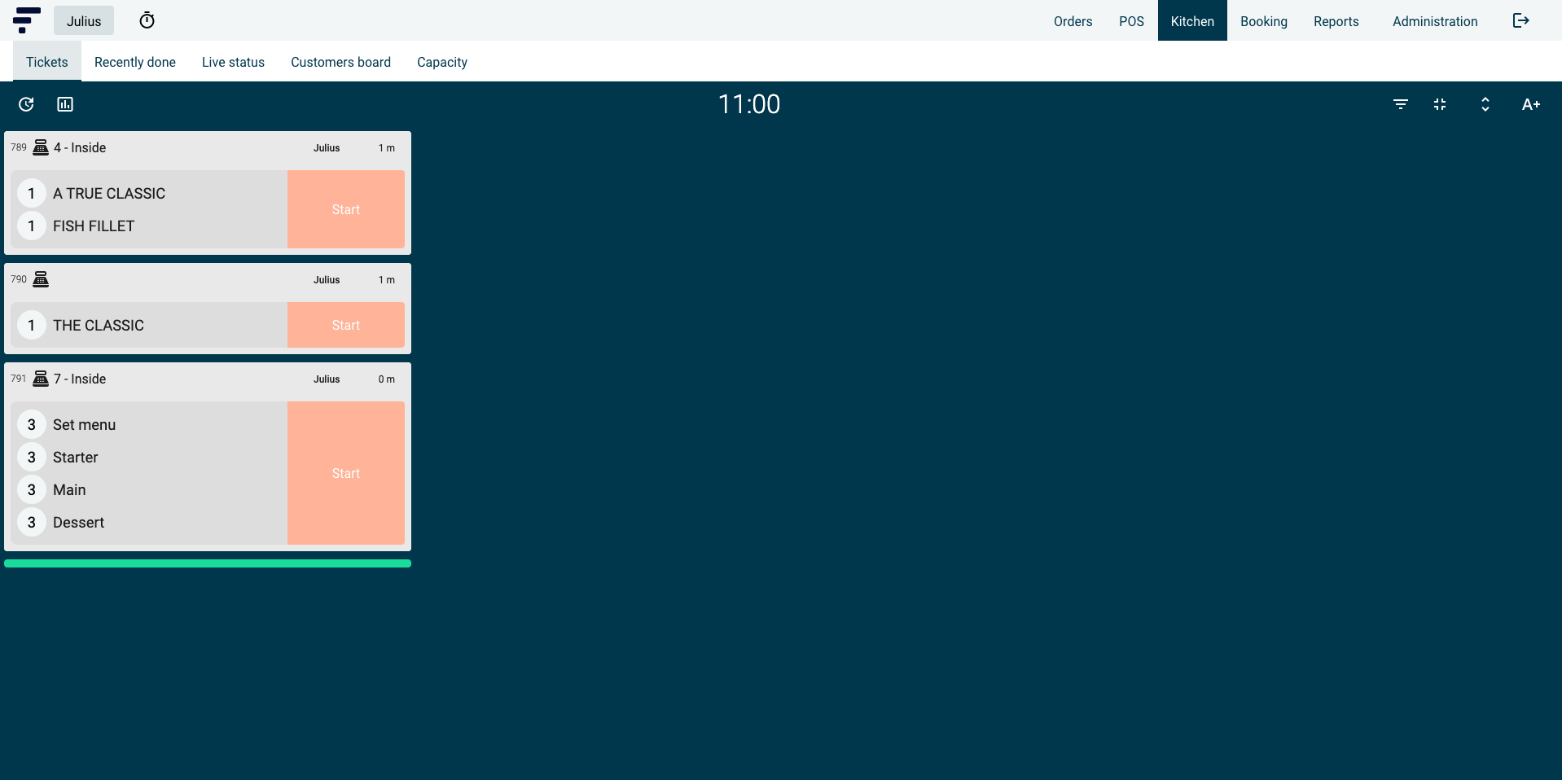The width and height of the screenshot is (1562, 780).
Task: Open the Booking section
Action: tap(1263, 21)
